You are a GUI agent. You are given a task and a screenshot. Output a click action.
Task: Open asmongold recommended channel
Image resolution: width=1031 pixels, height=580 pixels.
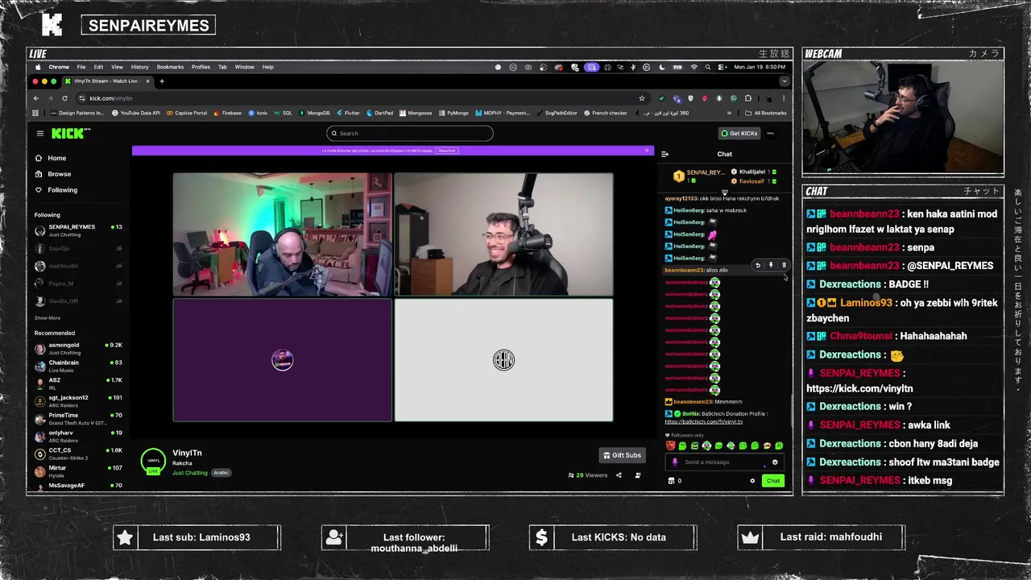coord(78,349)
